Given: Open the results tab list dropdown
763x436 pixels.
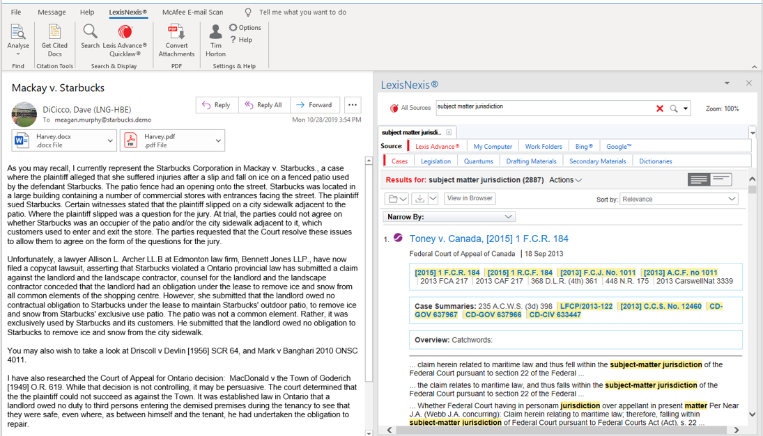Looking at the screenshot, I should (753, 133).
